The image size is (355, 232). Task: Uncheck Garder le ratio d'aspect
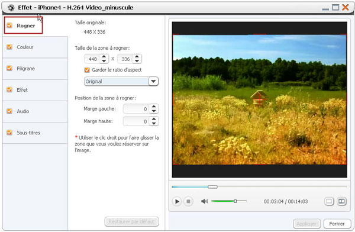coord(87,70)
